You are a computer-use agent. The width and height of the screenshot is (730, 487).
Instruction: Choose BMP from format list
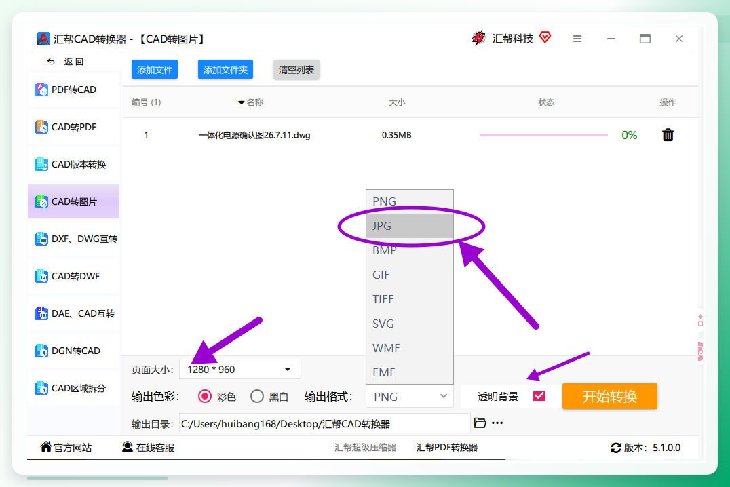pyautogui.click(x=410, y=250)
